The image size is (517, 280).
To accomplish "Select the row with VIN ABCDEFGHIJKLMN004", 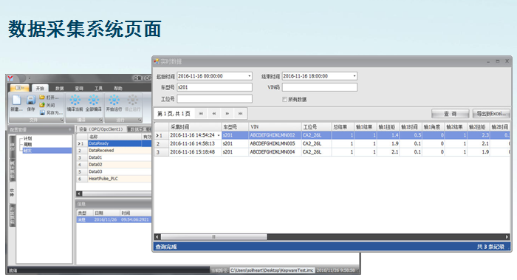I will point(332,152).
